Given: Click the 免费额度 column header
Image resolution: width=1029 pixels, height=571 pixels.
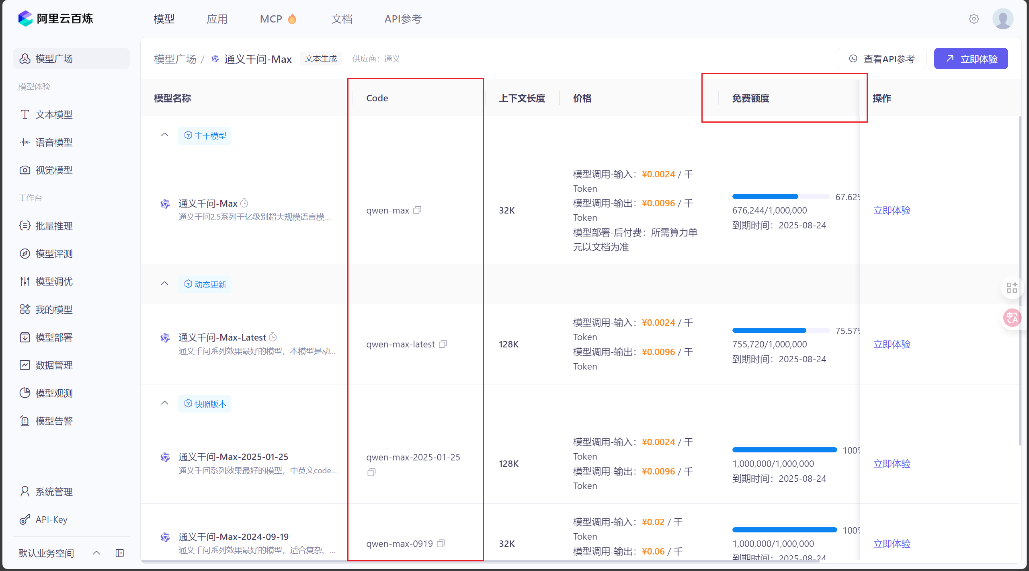Looking at the screenshot, I should point(750,98).
